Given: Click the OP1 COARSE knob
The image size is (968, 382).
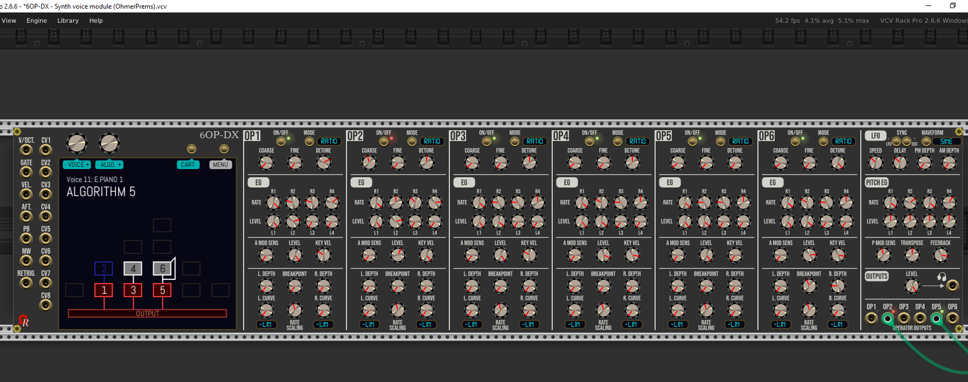Looking at the screenshot, I should pos(266,163).
